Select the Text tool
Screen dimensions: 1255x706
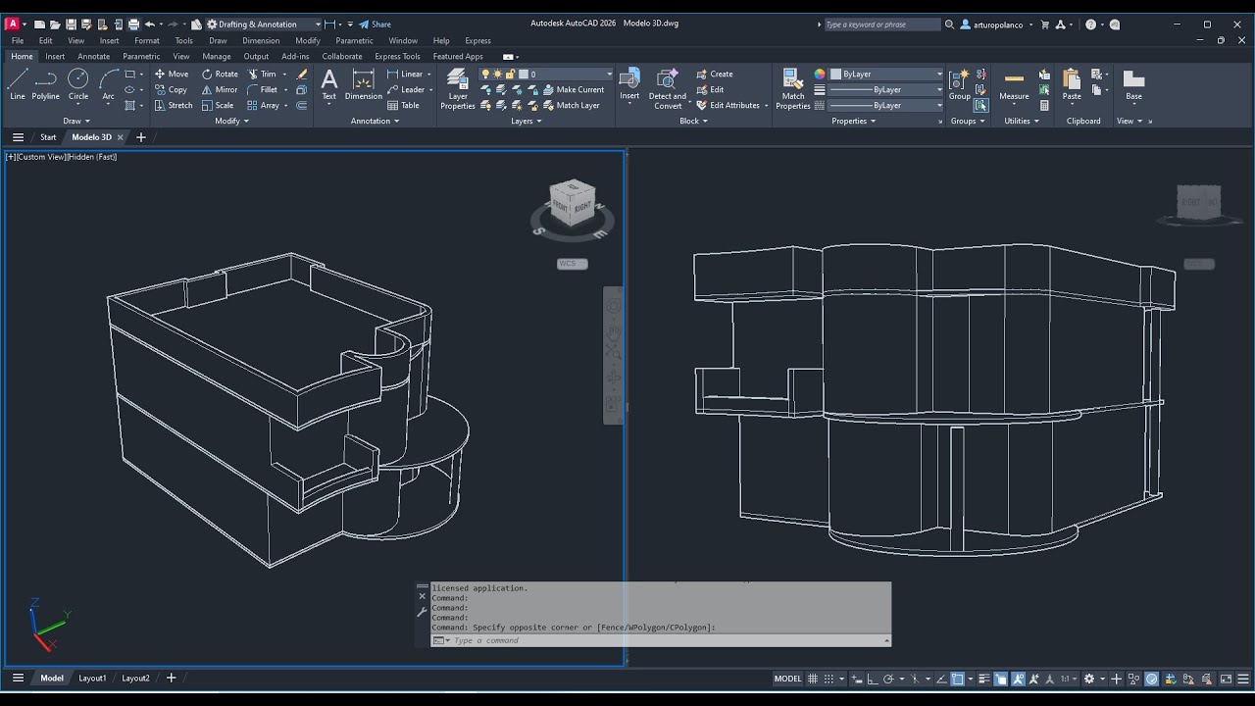[x=329, y=84]
